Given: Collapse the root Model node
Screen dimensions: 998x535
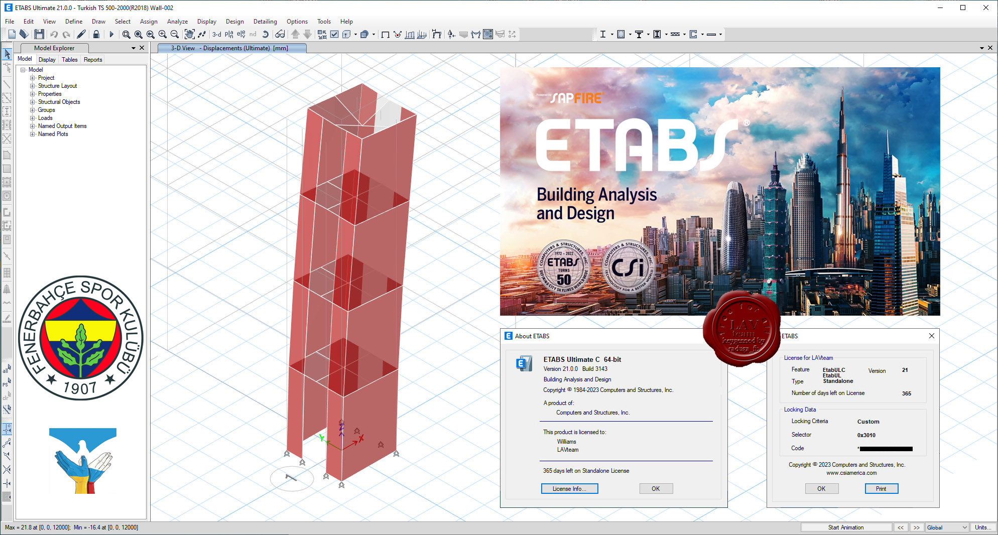Looking at the screenshot, I should (x=23, y=70).
